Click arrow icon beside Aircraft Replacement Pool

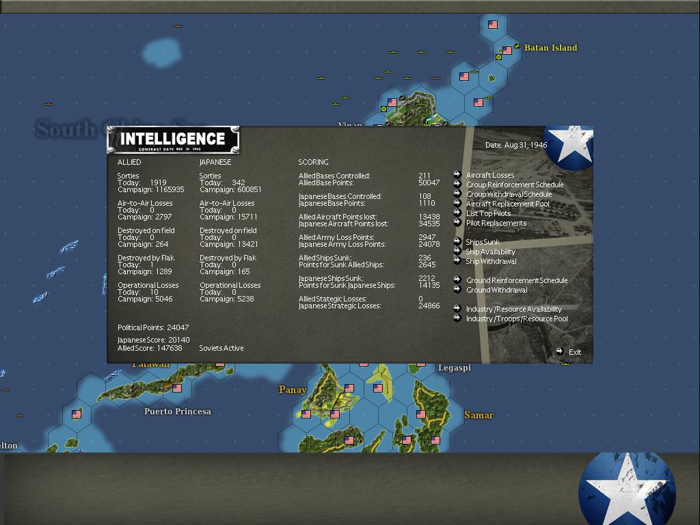[x=457, y=203]
